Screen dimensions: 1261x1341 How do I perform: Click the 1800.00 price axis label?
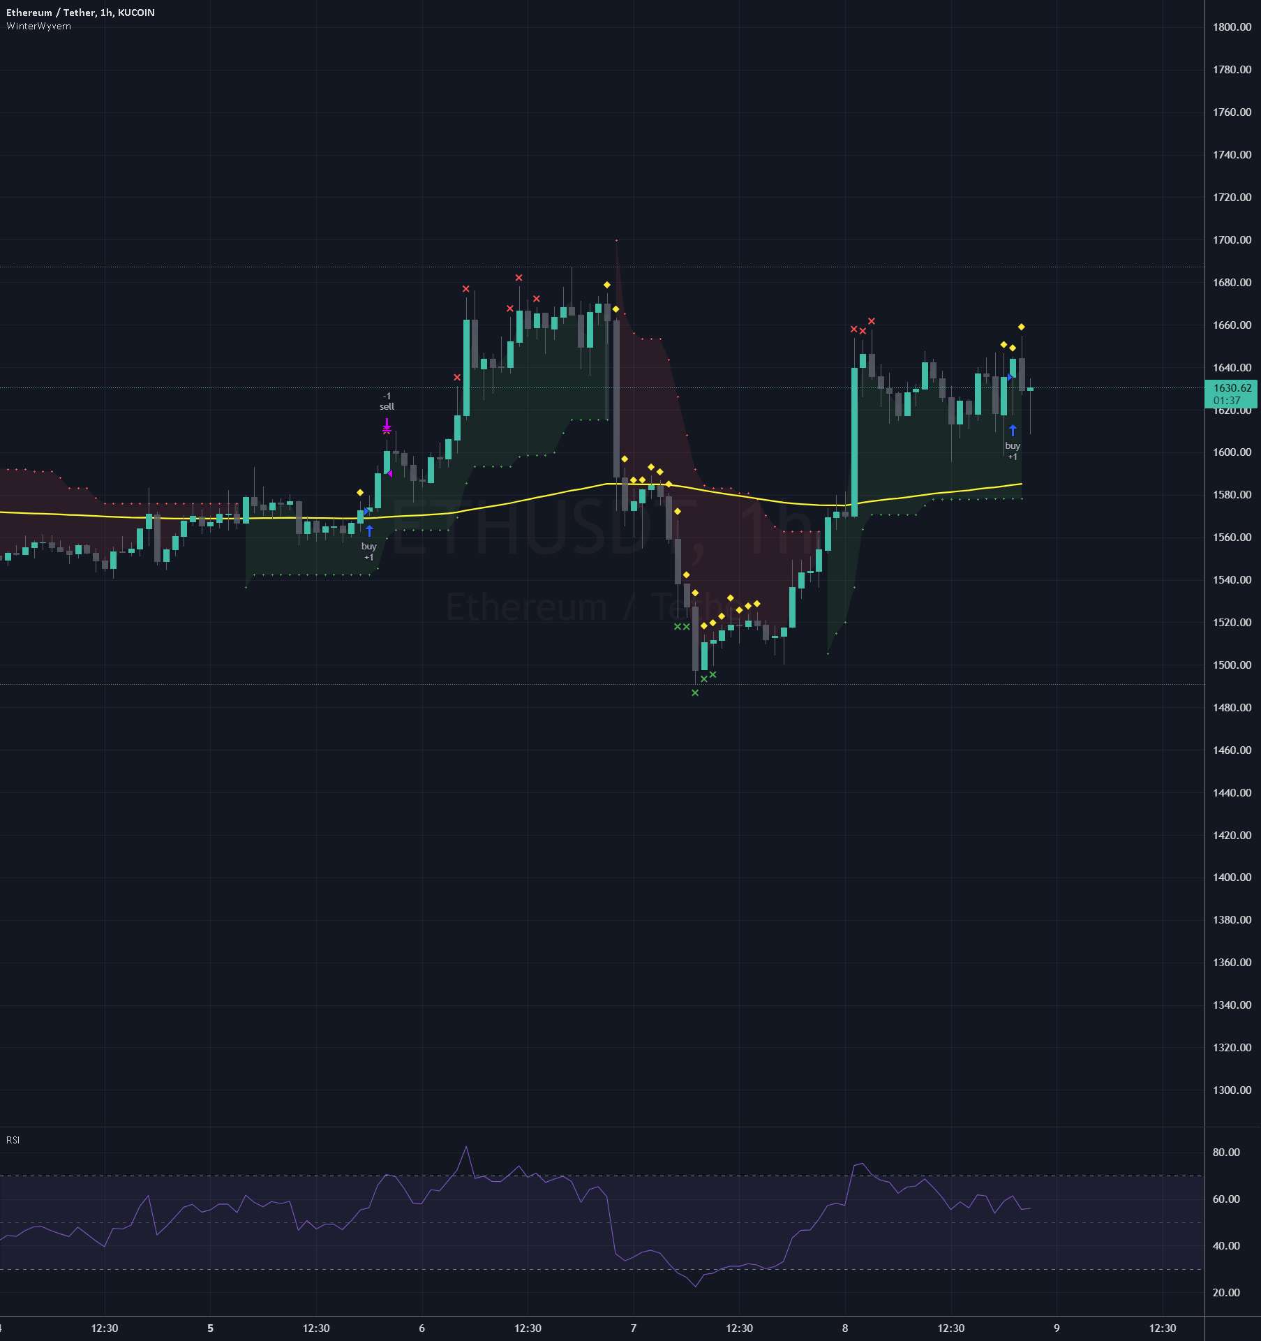click(x=1232, y=27)
